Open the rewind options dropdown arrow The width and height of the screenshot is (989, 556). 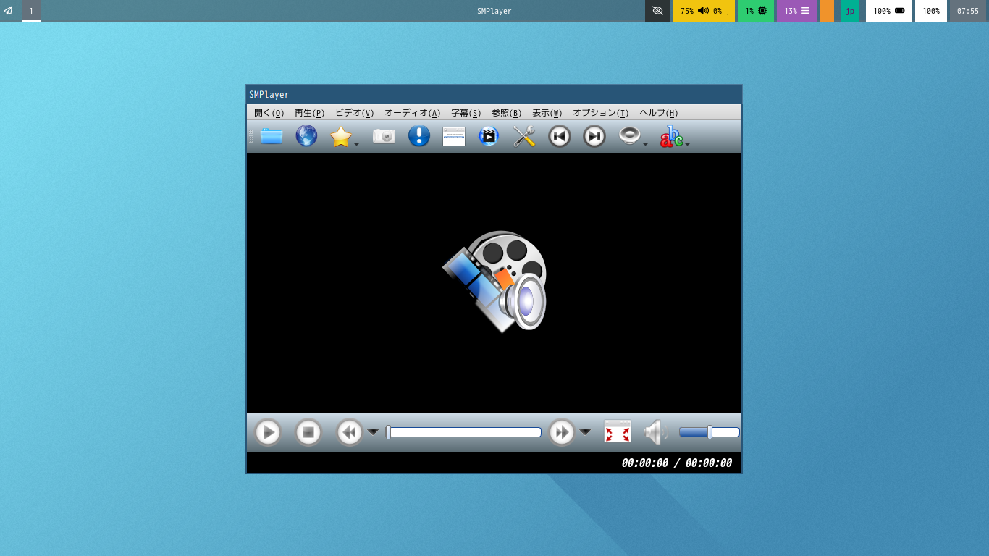pyautogui.click(x=373, y=432)
